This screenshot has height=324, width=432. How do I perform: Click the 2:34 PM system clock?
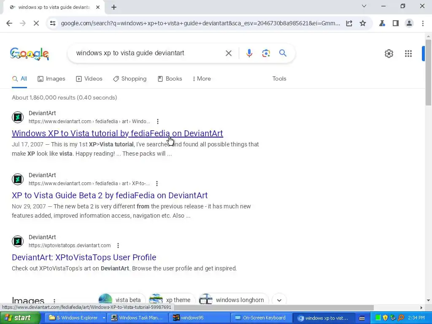coord(416,318)
